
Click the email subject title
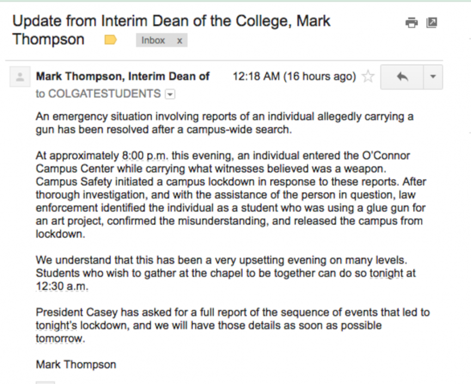(x=171, y=30)
